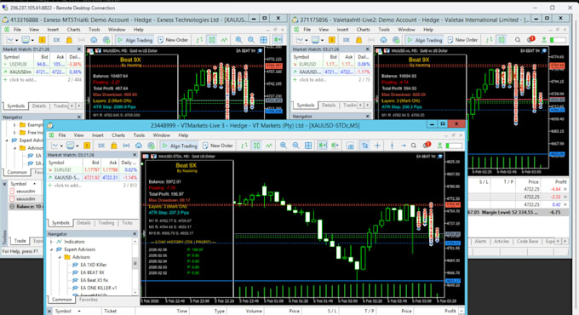The height and width of the screenshot is (315, 579).
Task: Collapse Expert Advisors node in VT Markets Navigator
Action: pos(51,249)
